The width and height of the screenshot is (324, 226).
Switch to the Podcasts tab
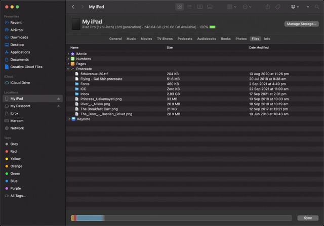point(185,39)
